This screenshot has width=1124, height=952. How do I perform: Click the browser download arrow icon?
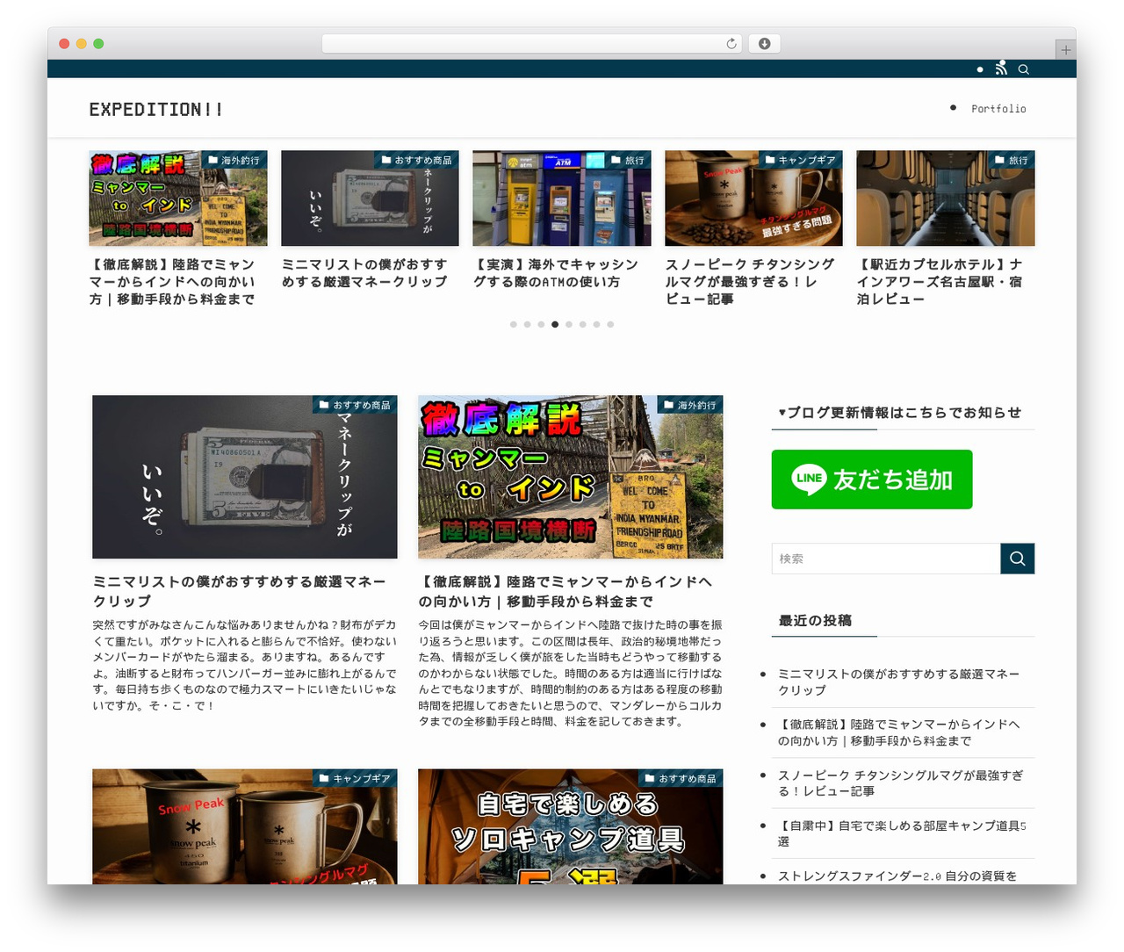764,44
